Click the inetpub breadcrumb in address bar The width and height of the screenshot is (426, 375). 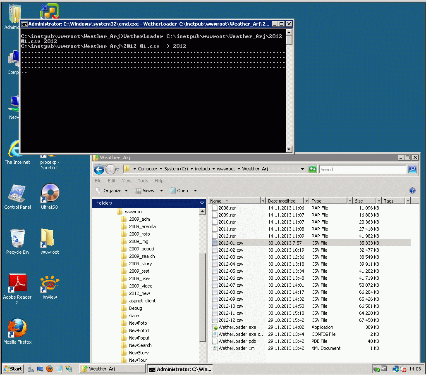(x=202, y=169)
